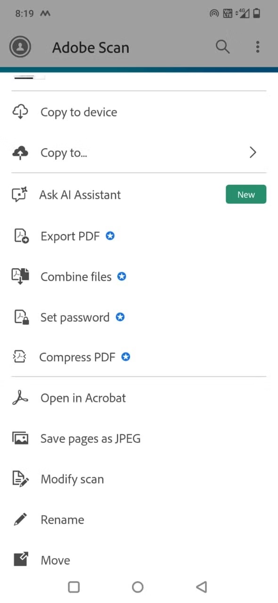Tap the Android back navigation triangle
The width and height of the screenshot is (278, 603).
[202, 587]
